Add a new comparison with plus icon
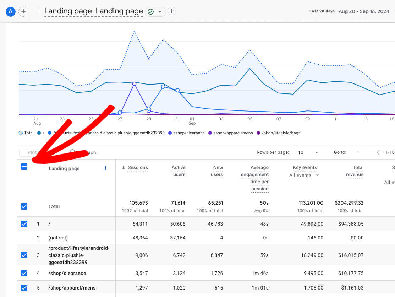This screenshot has height=297, width=395. pos(23,11)
